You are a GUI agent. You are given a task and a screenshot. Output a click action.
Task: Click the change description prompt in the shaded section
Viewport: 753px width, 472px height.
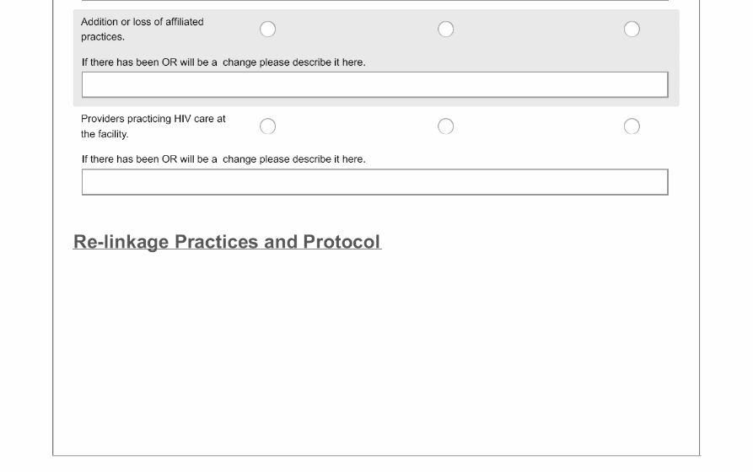[223, 62]
